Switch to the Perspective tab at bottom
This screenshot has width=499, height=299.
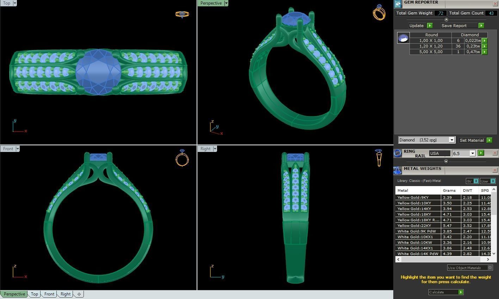14,294
